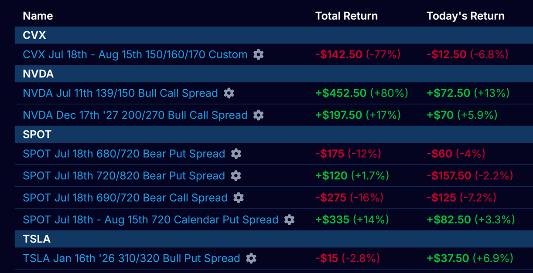Image resolution: width=533 pixels, height=273 pixels.
Task: Sort by Total Return column header
Action: click(x=346, y=16)
